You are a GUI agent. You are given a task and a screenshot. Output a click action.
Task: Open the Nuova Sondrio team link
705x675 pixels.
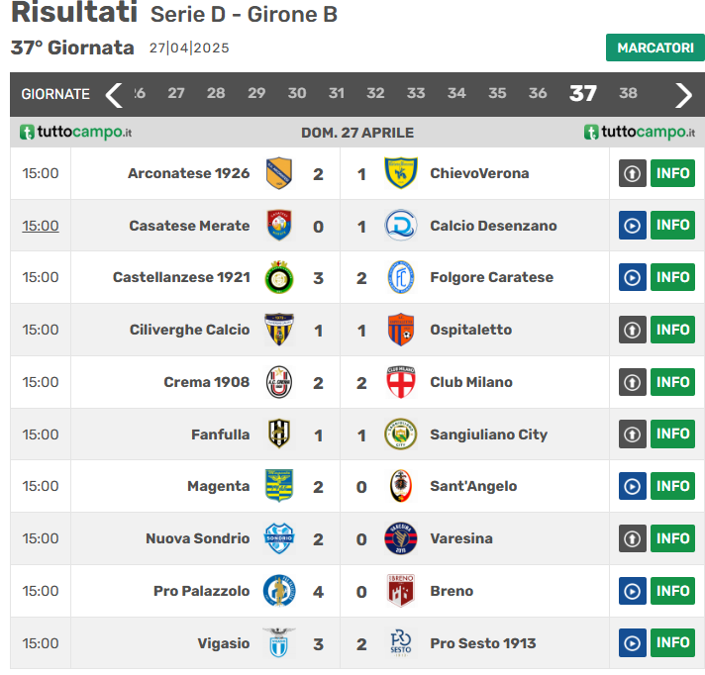197,538
